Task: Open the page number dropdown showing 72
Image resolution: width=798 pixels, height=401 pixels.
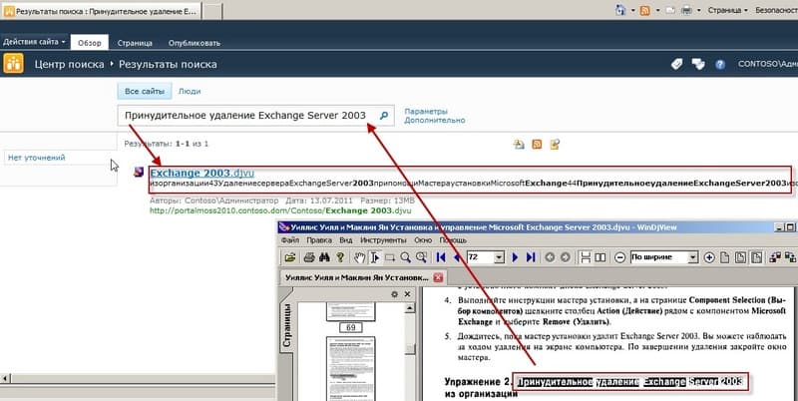Action: (499, 257)
